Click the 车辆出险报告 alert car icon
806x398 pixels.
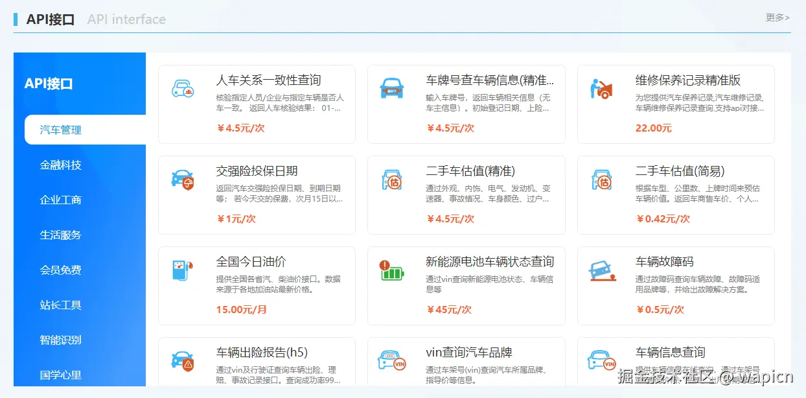pos(182,362)
